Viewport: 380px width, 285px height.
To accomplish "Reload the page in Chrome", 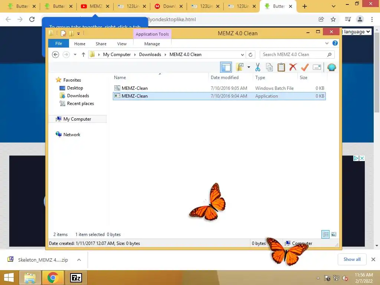I will (32, 19).
